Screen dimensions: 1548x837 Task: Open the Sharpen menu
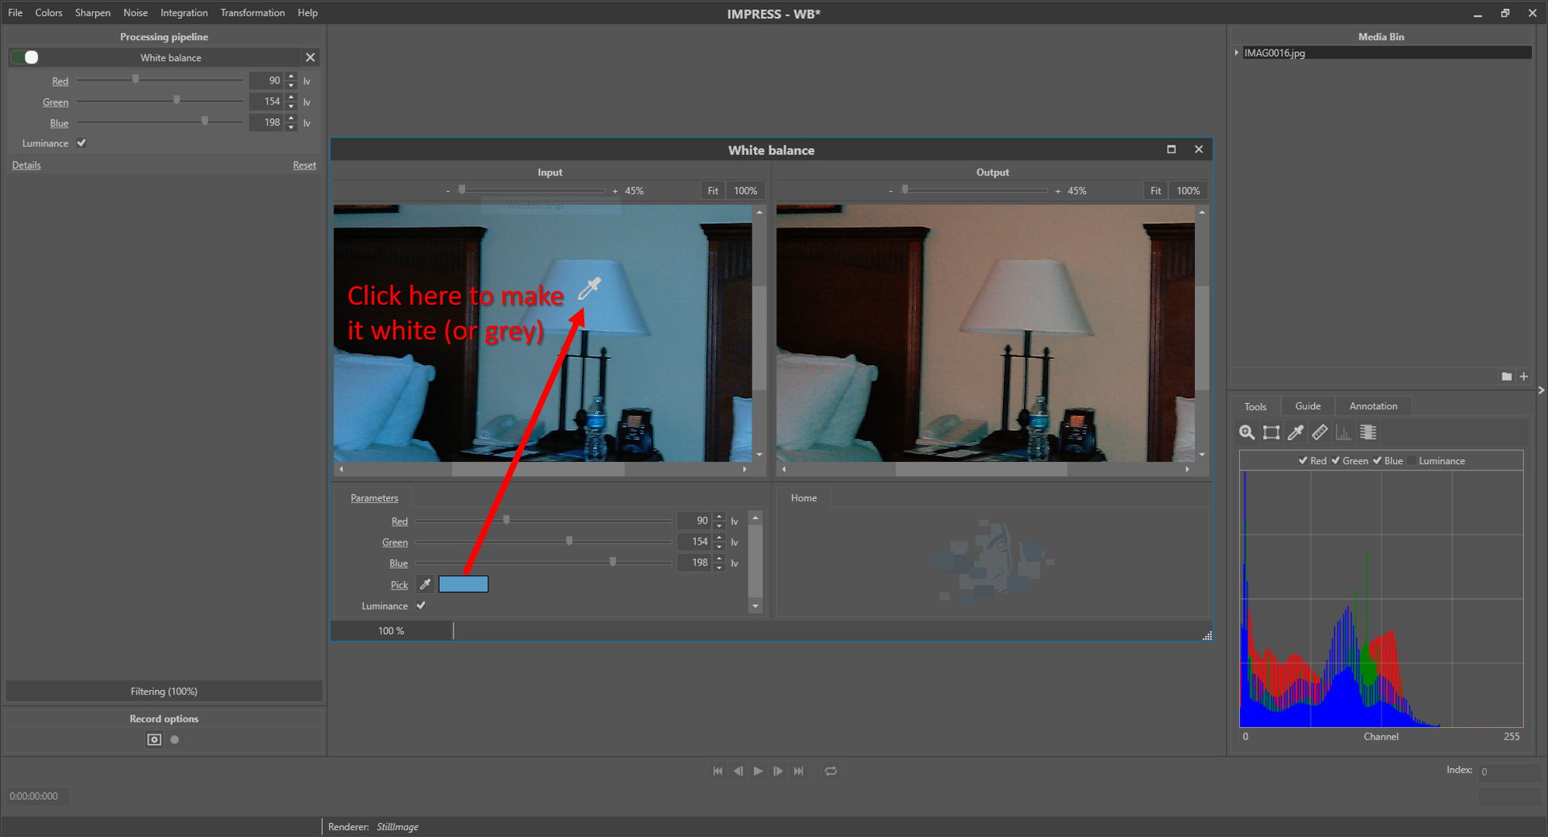point(92,12)
